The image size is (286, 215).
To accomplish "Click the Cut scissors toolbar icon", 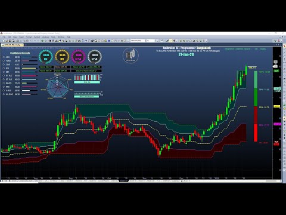I will coord(21,41).
